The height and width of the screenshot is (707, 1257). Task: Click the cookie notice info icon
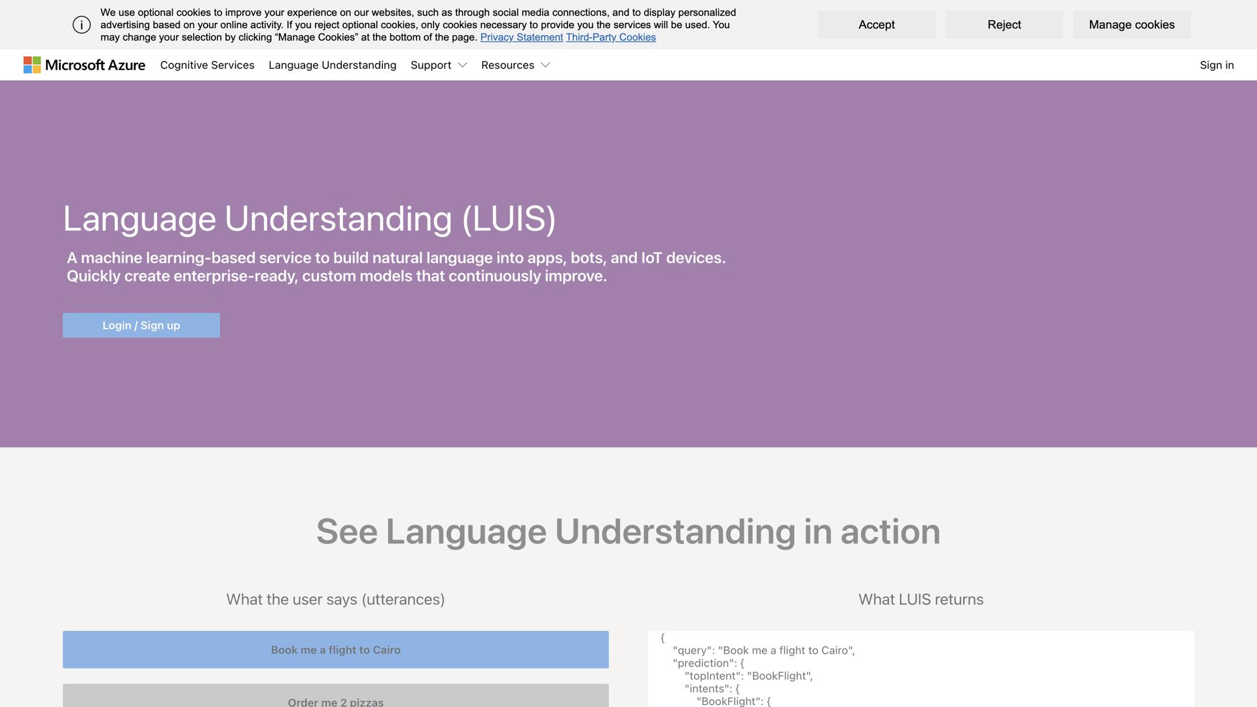coord(81,25)
